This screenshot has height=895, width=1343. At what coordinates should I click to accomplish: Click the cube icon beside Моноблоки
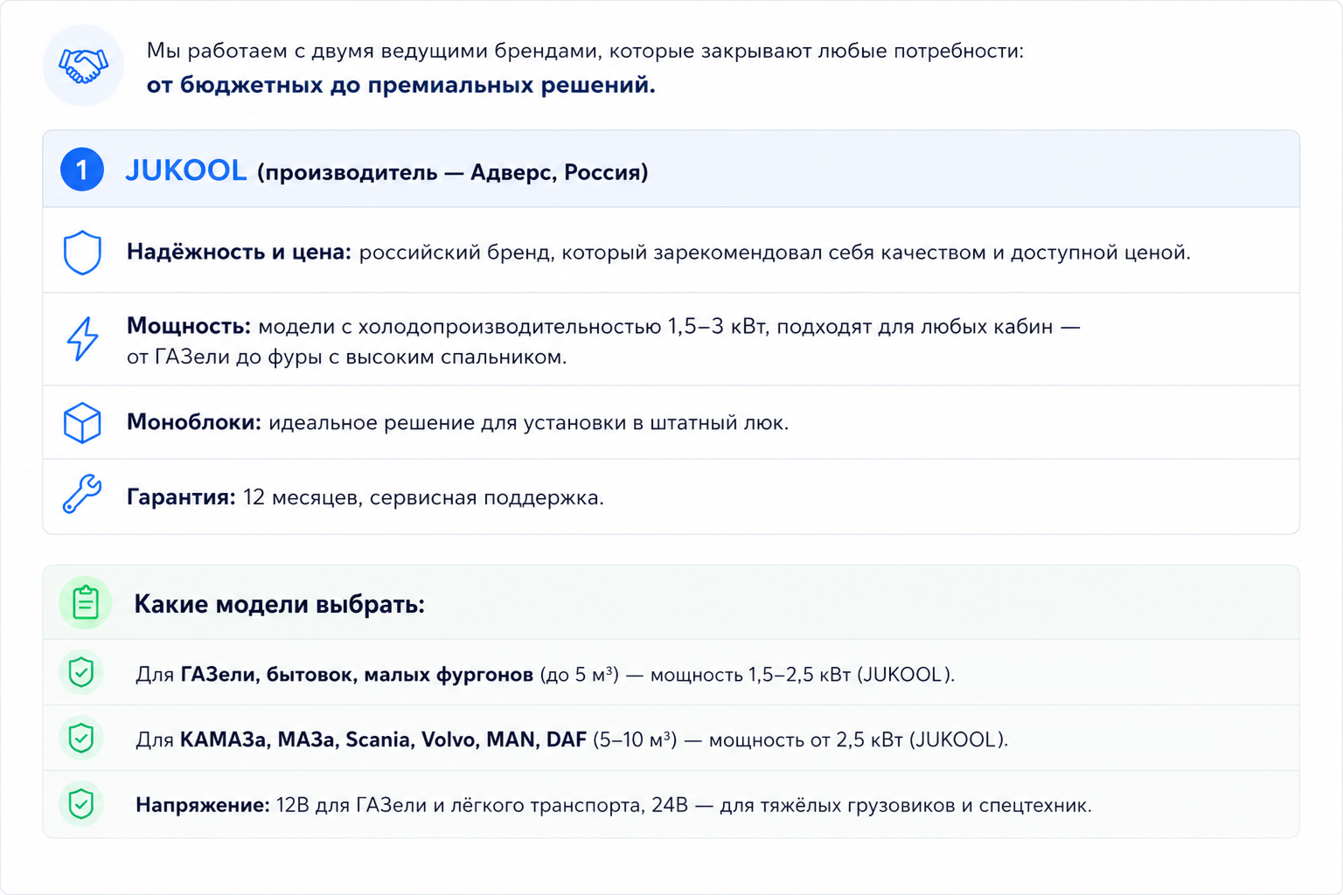point(82,423)
